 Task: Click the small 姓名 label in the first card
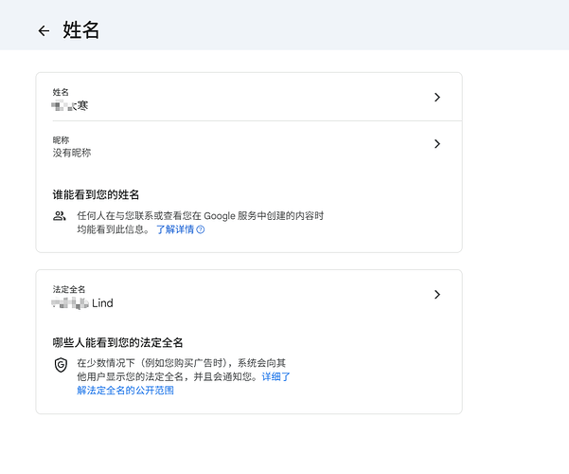(x=61, y=92)
